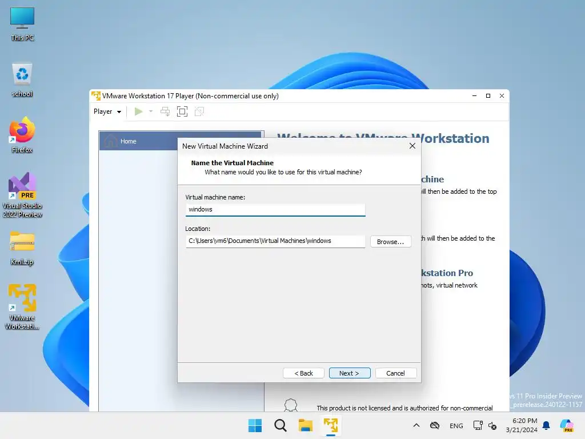Click the Virtual machine name field
This screenshot has height=439, width=585.
[x=275, y=209]
